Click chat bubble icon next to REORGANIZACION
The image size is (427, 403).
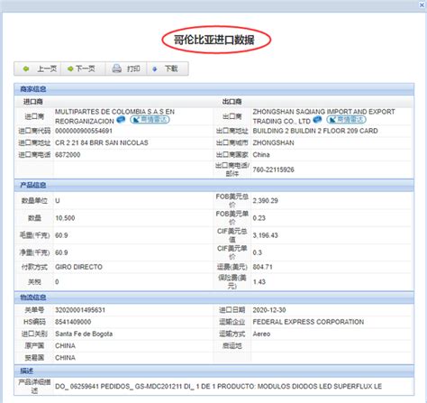point(121,120)
